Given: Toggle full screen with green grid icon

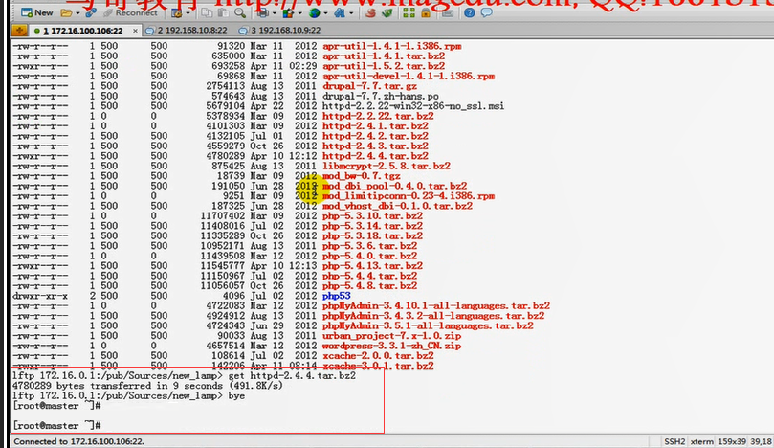Looking at the screenshot, I should tap(409, 13).
